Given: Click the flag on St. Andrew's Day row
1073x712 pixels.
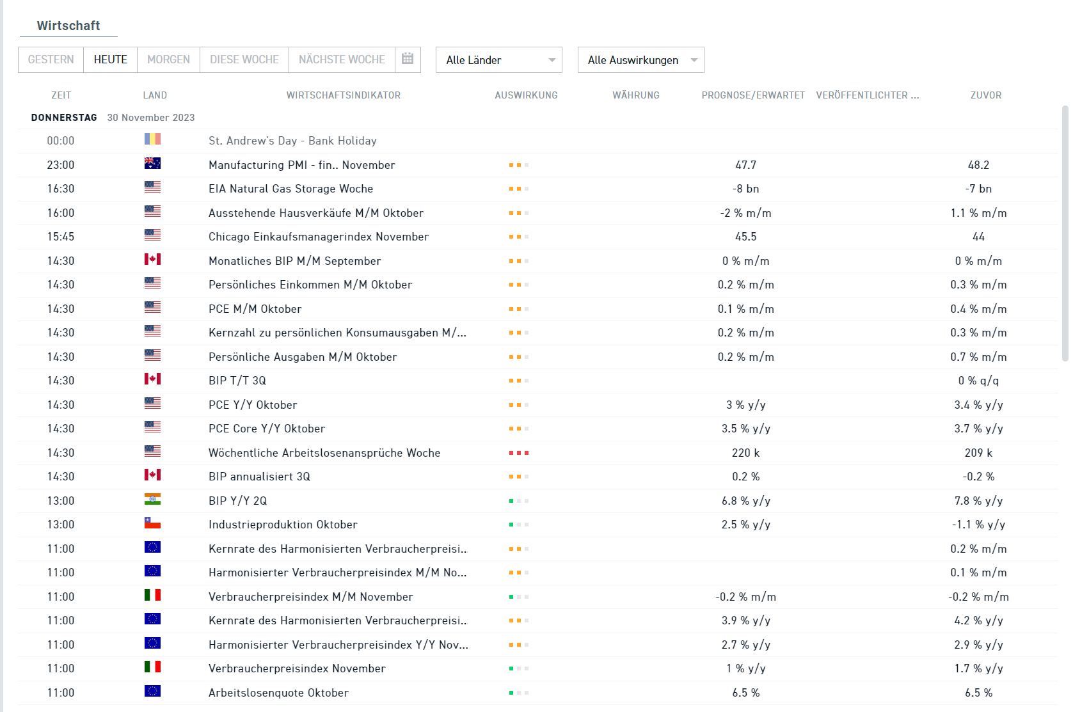Looking at the screenshot, I should (152, 139).
